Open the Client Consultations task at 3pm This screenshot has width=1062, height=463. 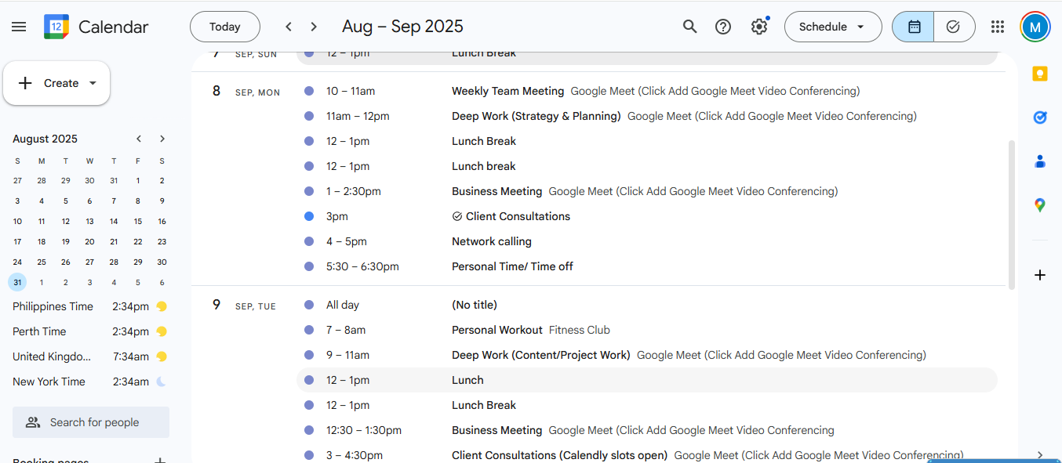point(518,216)
